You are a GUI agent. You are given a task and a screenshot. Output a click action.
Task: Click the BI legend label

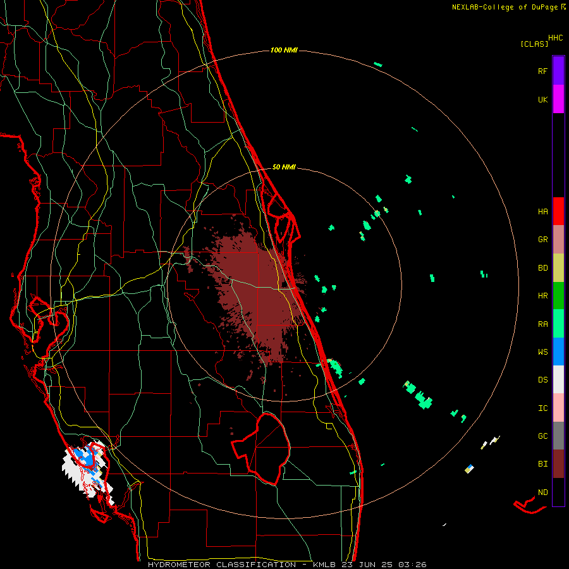(542, 464)
